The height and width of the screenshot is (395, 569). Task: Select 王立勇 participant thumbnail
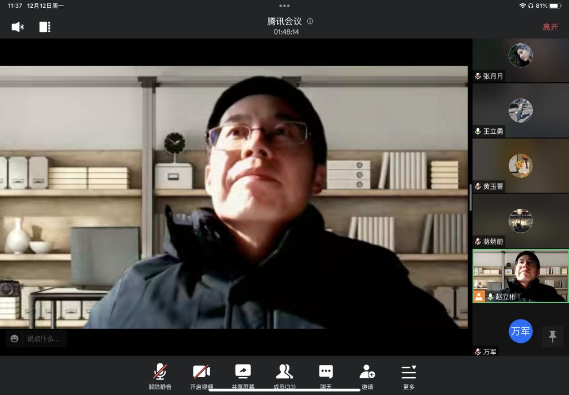520,111
